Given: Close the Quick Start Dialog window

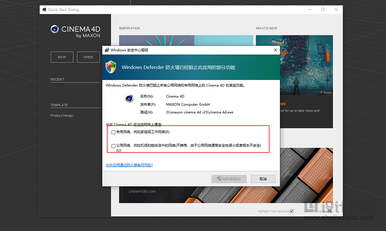Looking at the screenshot, I should (x=336, y=10).
